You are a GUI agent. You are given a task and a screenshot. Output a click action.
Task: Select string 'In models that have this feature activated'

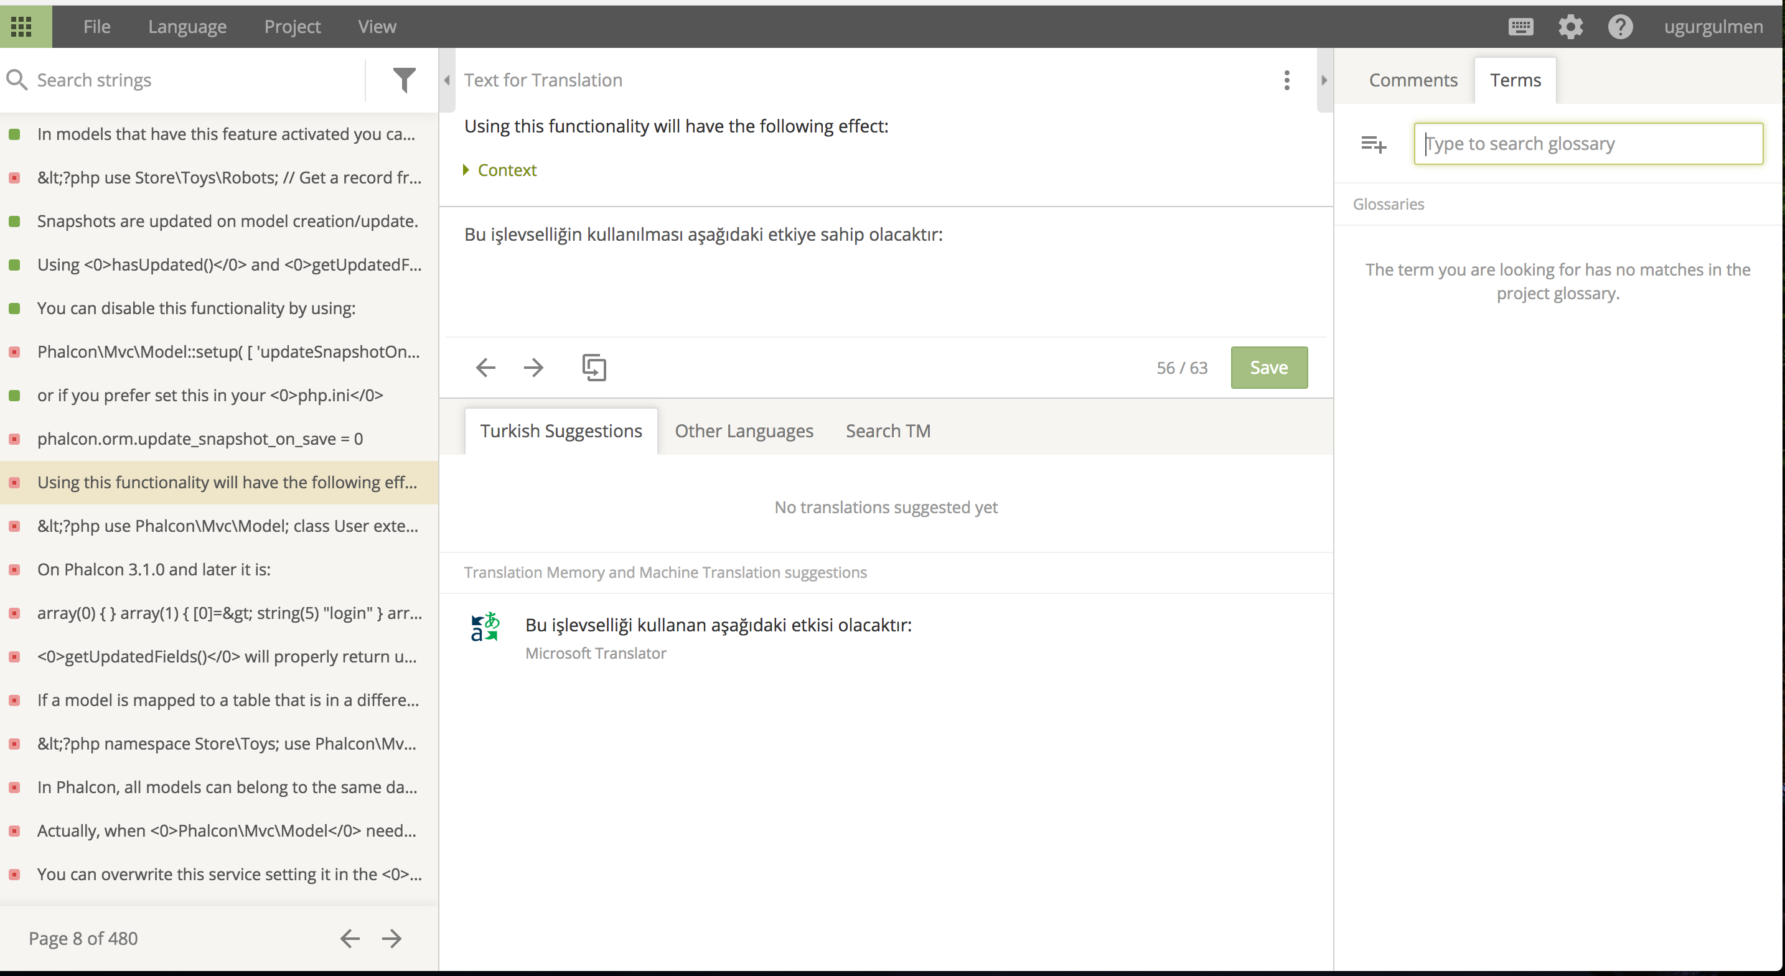coord(219,134)
